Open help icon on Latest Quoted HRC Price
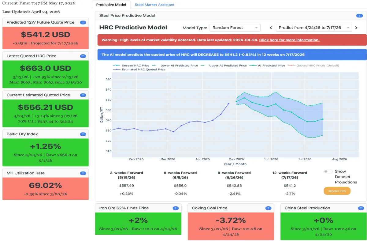This screenshot has width=367, height=241. pos(83,56)
